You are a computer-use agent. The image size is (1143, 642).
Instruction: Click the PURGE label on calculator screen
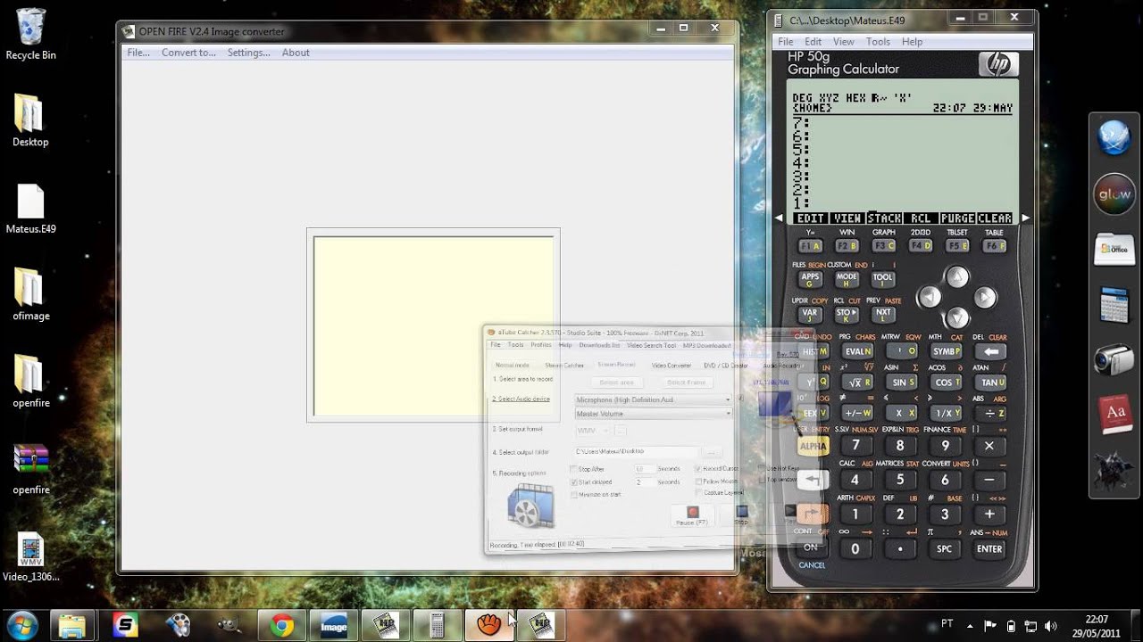tap(957, 218)
